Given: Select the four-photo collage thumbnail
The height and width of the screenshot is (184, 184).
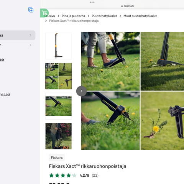Looking at the screenshot, I should (59, 76).
